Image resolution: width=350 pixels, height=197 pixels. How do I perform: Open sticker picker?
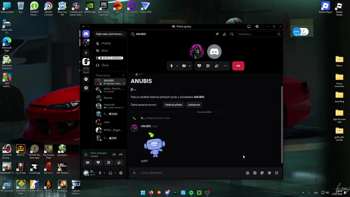[262, 173]
